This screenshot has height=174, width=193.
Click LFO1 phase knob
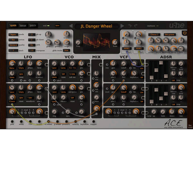(x=30, y=63)
